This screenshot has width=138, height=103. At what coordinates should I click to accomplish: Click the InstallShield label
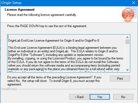[x=9, y=89]
